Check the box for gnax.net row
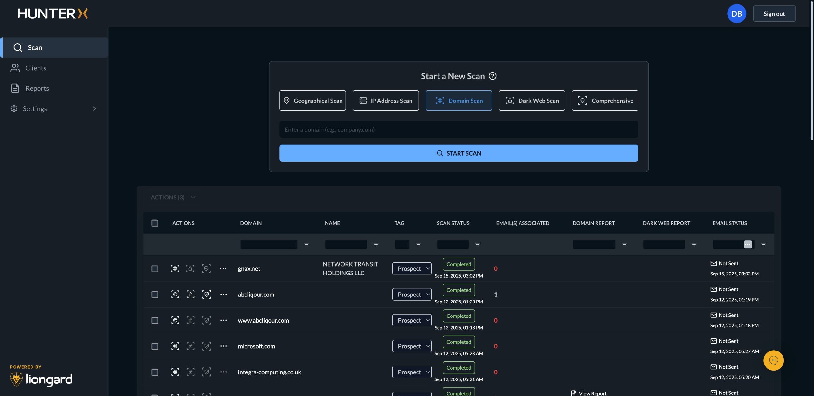Screen dimensions: 814x396 (x=155, y=269)
